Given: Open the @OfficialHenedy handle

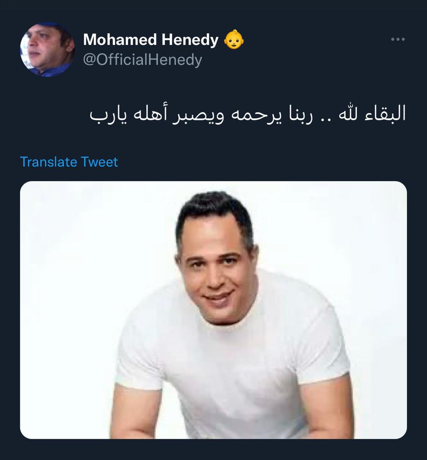Looking at the screenshot, I should click(x=142, y=60).
